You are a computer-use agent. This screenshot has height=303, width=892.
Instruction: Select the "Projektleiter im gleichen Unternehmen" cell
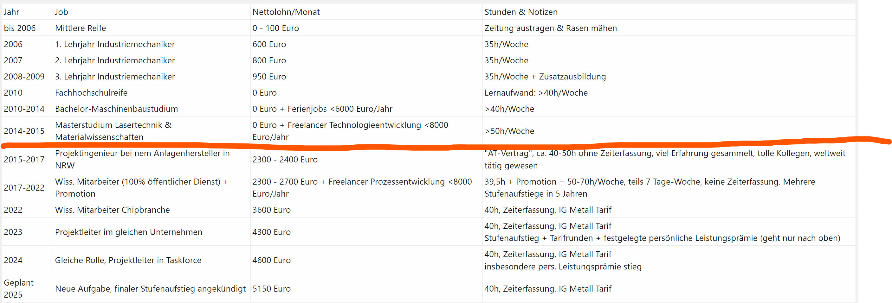pos(128,232)
